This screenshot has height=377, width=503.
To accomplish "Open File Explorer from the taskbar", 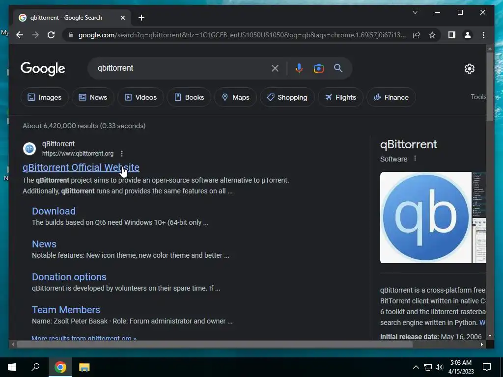I will pos(84,367).
